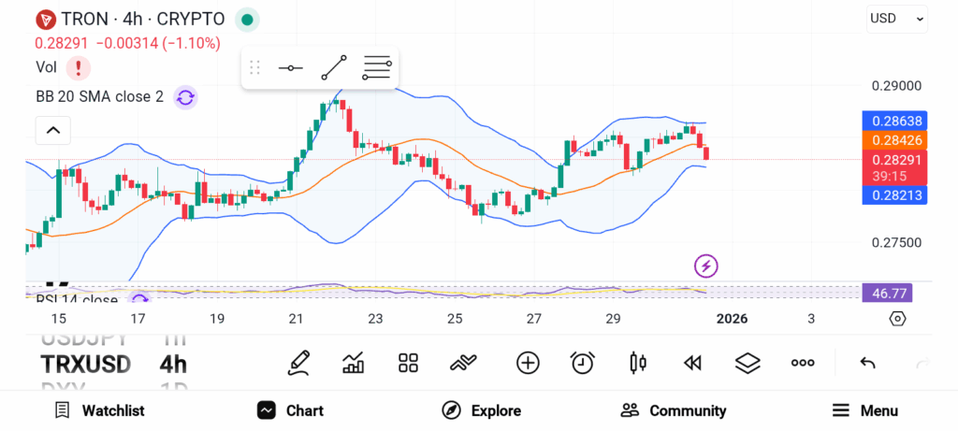Create a price alert with the clock icon
The width and height of the screenshot is (958, 431).
pyautogui.click(x=583, y=363)
